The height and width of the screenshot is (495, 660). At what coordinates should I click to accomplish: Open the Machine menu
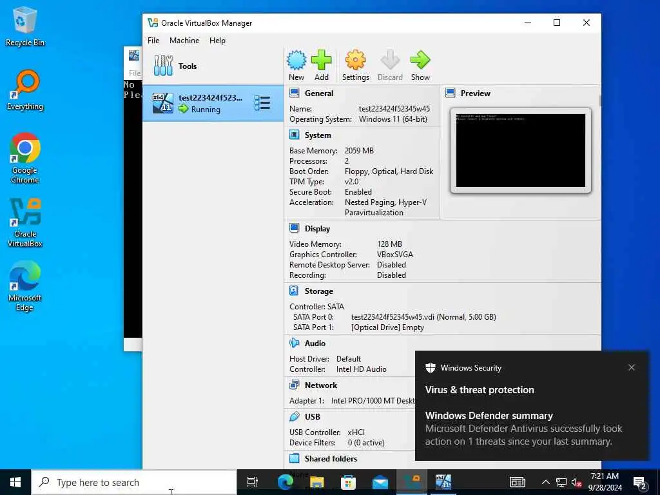184,41
